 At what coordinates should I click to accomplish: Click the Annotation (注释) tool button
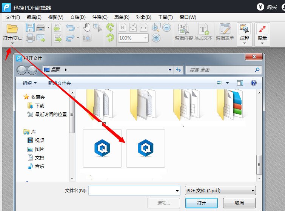click(x=245, y=34)
